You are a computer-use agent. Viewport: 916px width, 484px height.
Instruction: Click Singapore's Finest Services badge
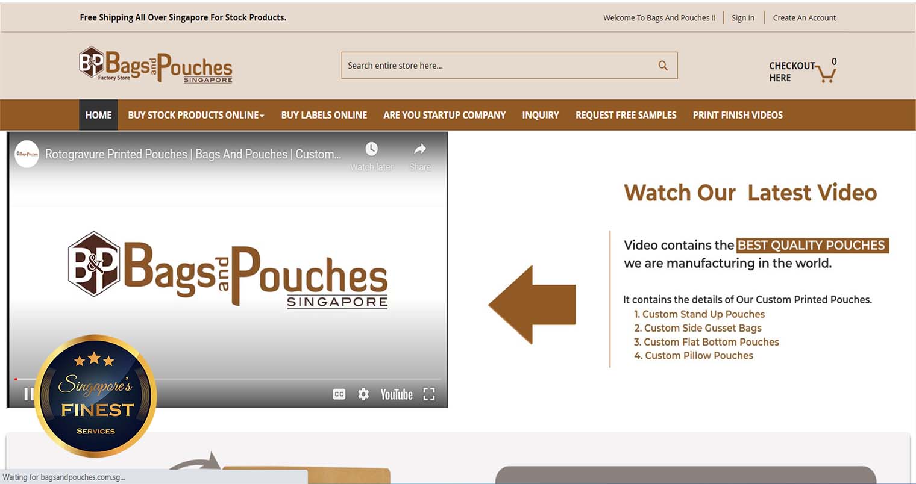click(x=96, y=396)
